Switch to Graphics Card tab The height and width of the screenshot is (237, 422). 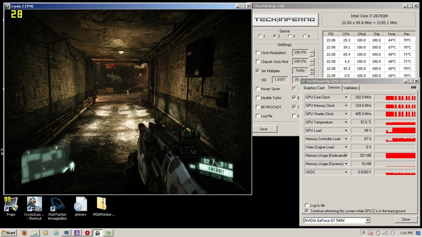point(314,88)
